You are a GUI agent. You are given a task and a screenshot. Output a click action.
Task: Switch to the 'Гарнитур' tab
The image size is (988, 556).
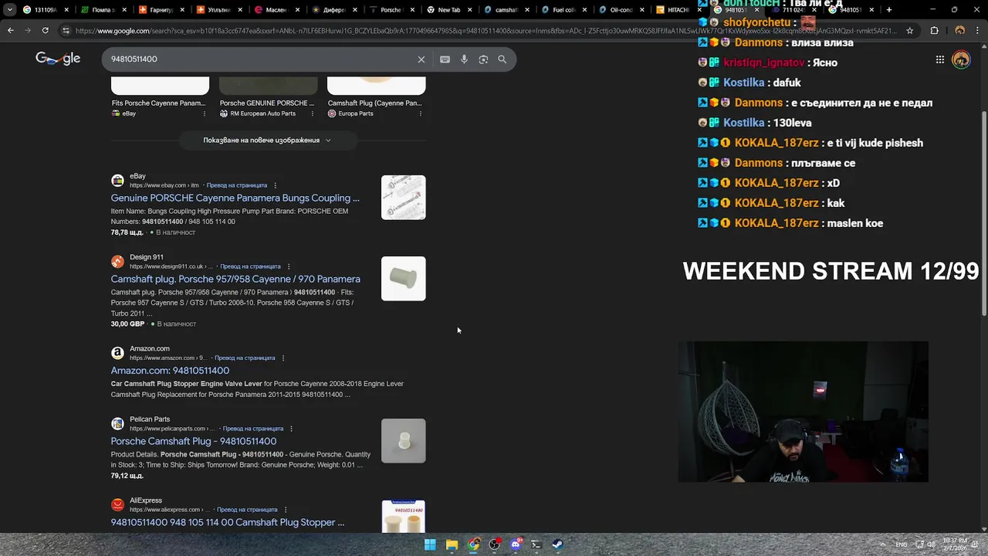(161, 10)
